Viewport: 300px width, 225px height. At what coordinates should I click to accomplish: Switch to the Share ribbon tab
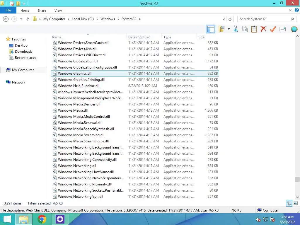click(42, 11)
